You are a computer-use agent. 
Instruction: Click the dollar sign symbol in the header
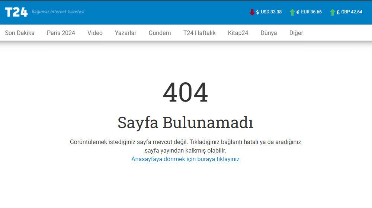tap(257, 12)
